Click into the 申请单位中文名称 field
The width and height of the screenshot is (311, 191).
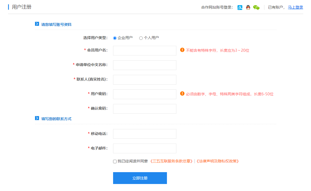click(x=145, y=65)
